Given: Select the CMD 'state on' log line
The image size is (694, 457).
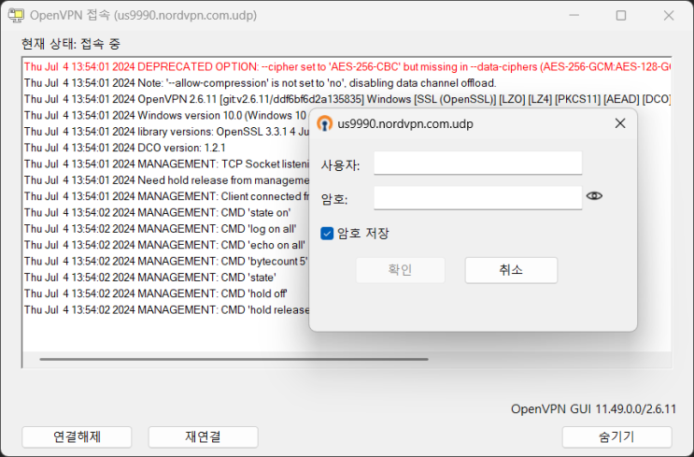Looking at the screenshot, I should 158,212.
